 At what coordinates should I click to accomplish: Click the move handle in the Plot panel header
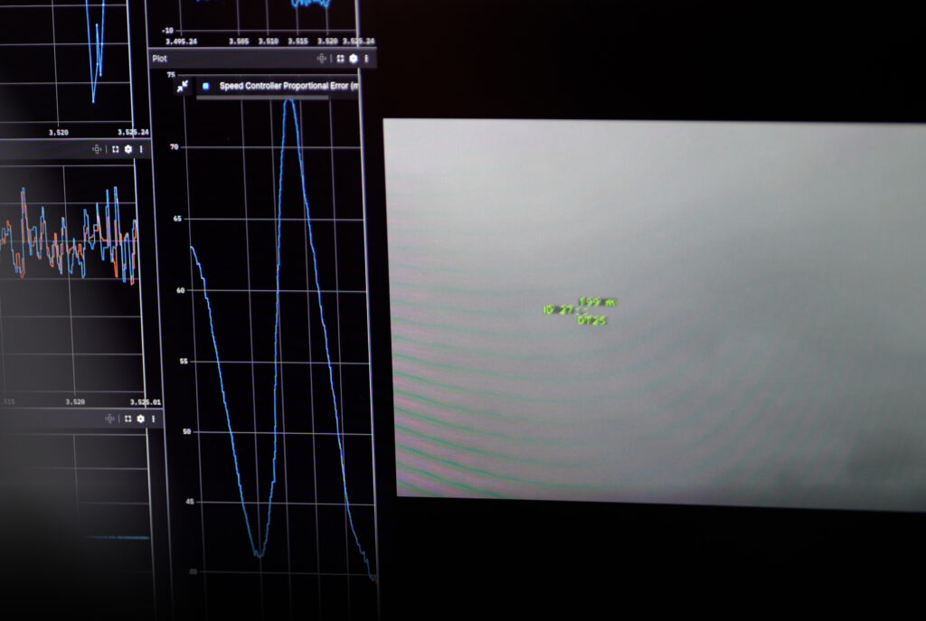(x=321, y=59)
